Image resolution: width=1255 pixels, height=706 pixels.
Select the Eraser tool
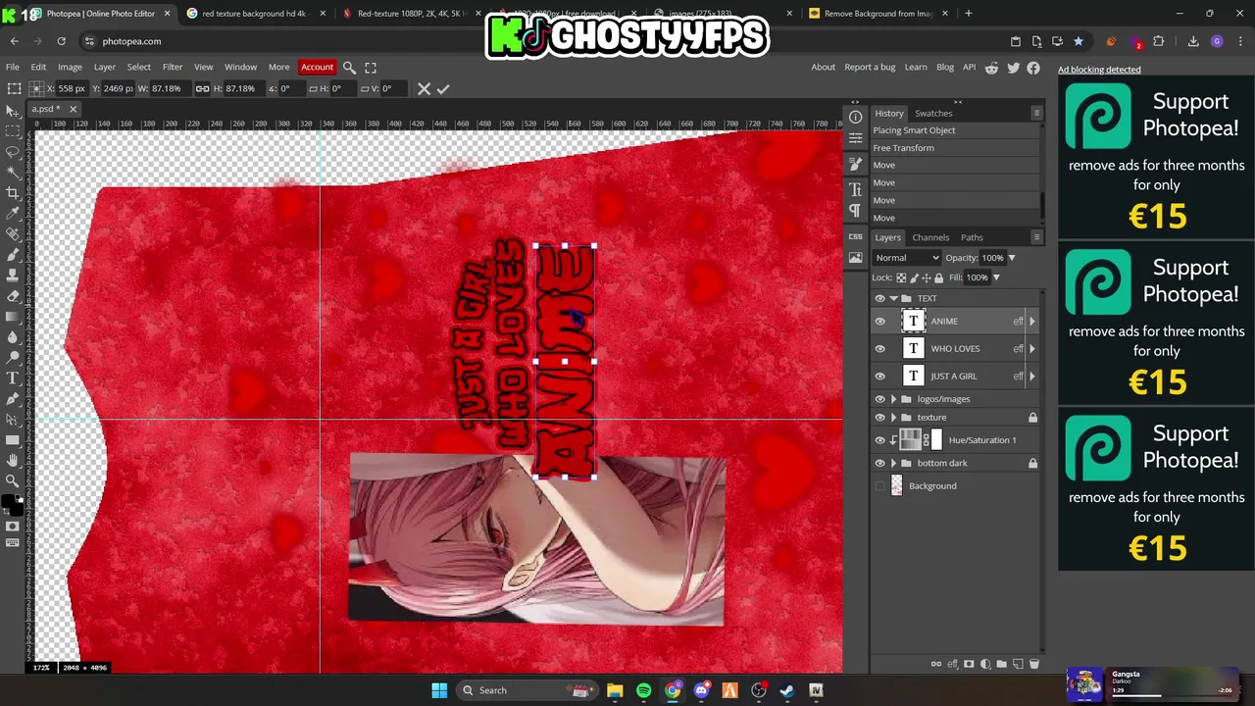point(13,296)
